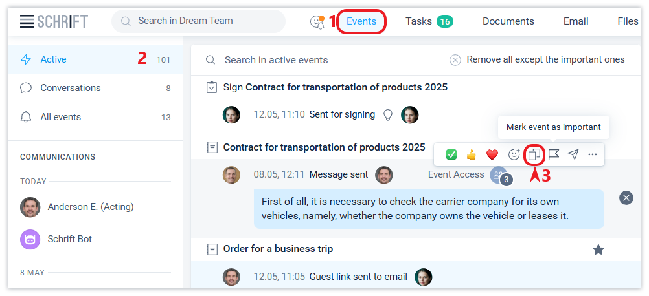Image resolution: width=649 pixels, height=296 pixels.
Task: Open the Documents tab
Action: 508,21
